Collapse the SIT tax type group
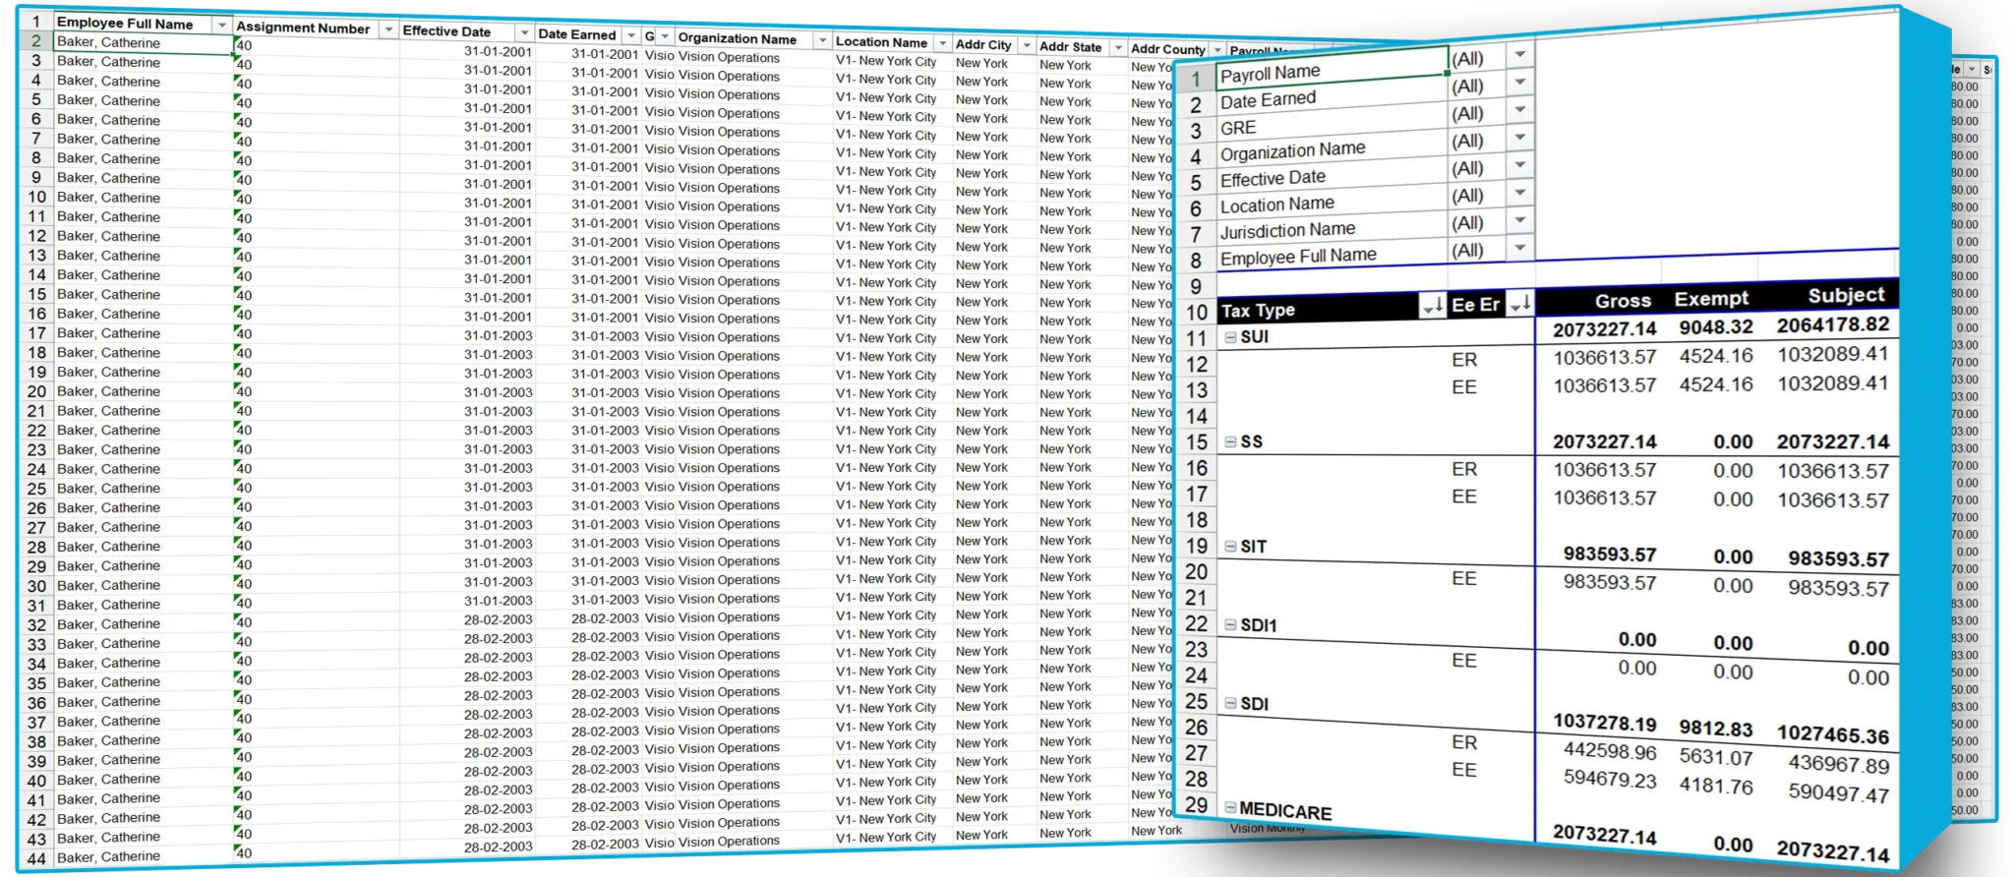Image resolution: width=2014 pixels, height=877 pixels. [1230, 547]
